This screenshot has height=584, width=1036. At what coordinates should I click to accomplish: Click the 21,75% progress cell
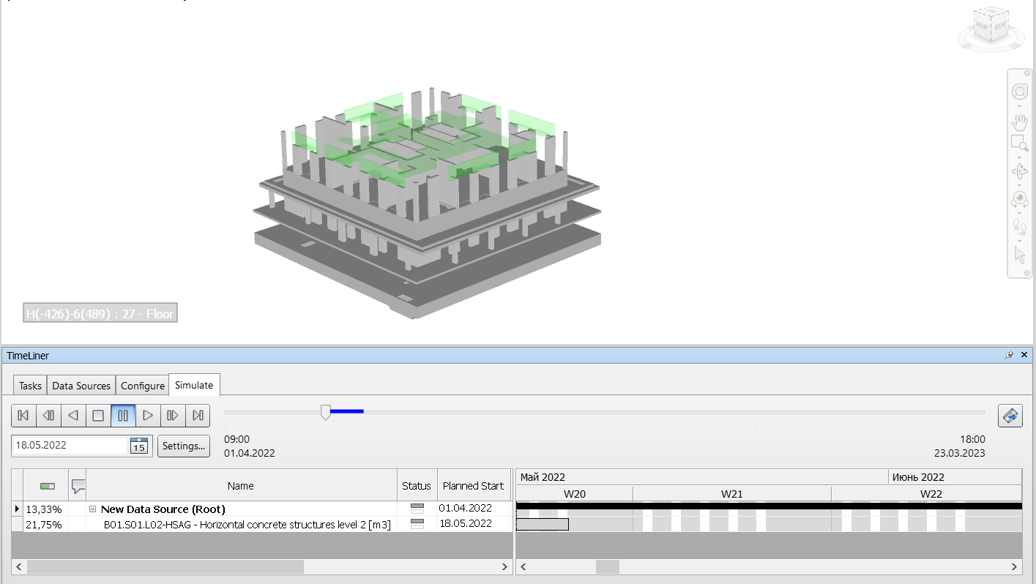[x=45, y=525]
